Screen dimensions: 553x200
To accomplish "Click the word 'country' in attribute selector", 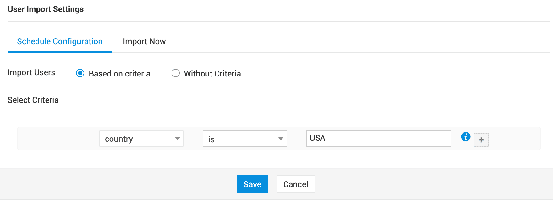I will pos(119,139).
